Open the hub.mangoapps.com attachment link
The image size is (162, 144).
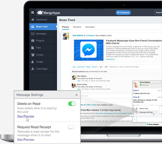pos(113,113)
